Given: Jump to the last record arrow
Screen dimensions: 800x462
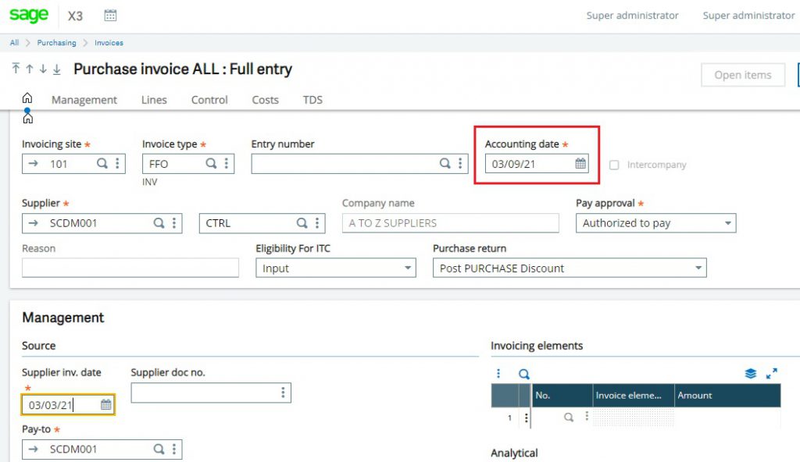Looking at the screenshot, I should tap(56, 69).
